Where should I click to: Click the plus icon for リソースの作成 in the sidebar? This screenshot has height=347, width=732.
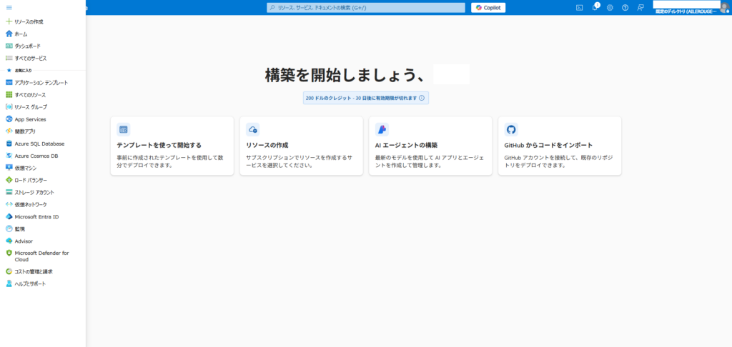click(x=9, y=21)
